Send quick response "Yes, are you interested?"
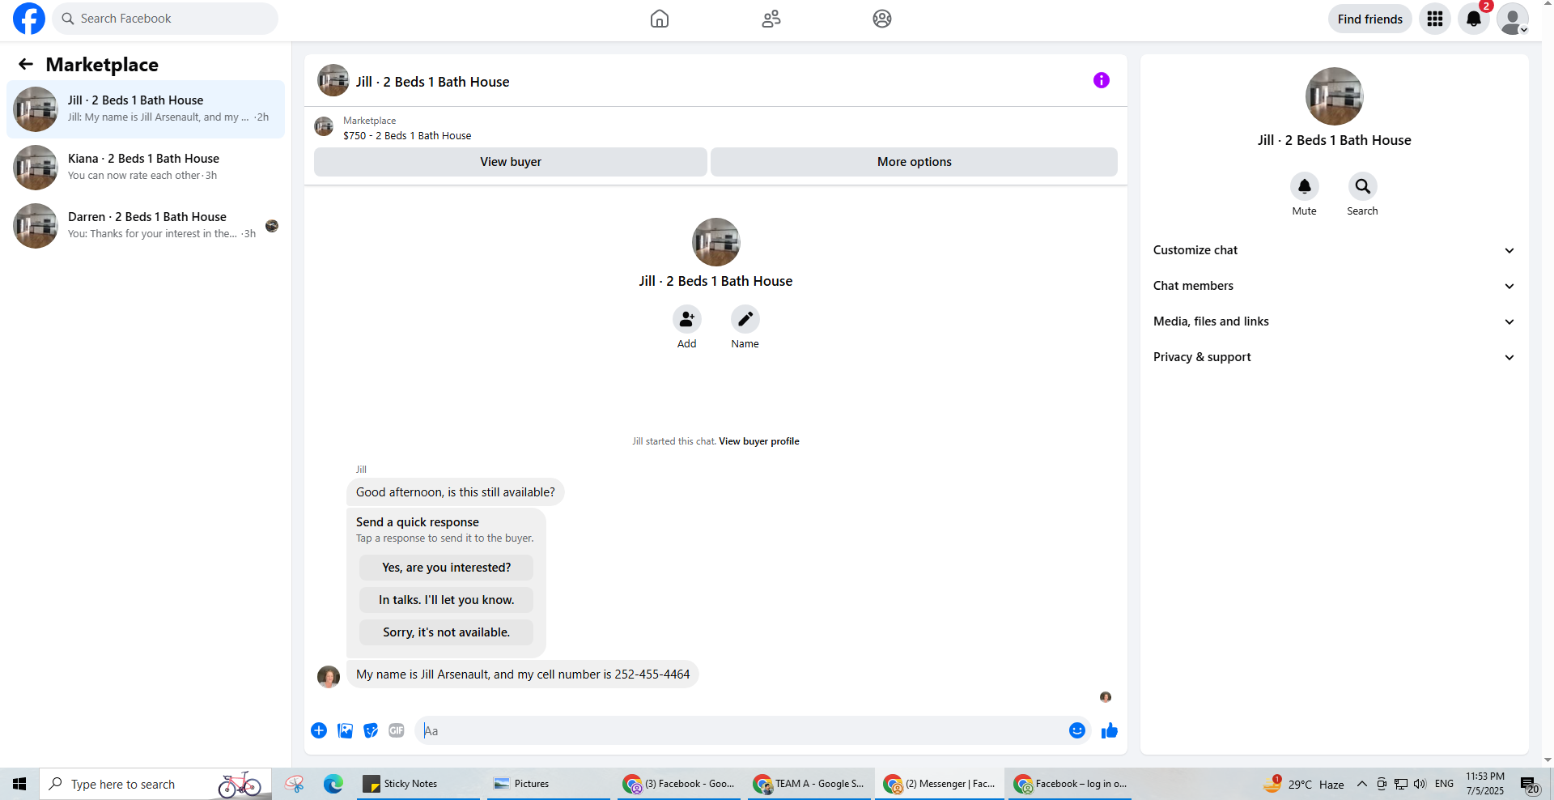Viewport: 1554px width, 800px height. pyautogui.click(x=447, y=568)
